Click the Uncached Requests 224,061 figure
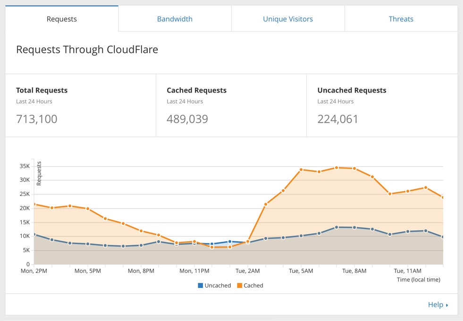 pos(337,119)
